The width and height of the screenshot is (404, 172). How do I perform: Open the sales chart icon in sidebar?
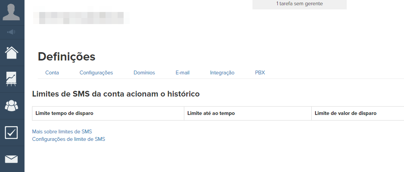click(12, 79)
